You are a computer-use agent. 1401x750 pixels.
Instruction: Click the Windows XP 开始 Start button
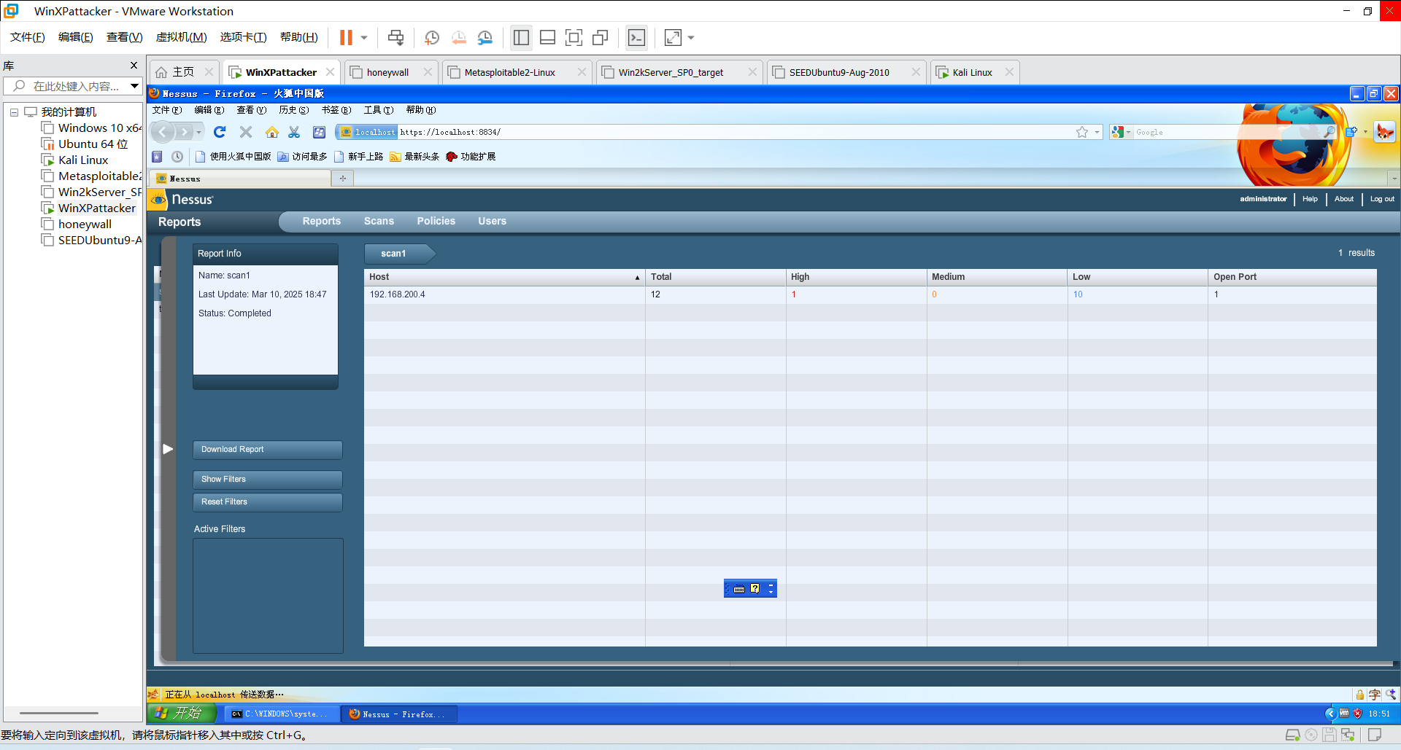pos(182,714)
